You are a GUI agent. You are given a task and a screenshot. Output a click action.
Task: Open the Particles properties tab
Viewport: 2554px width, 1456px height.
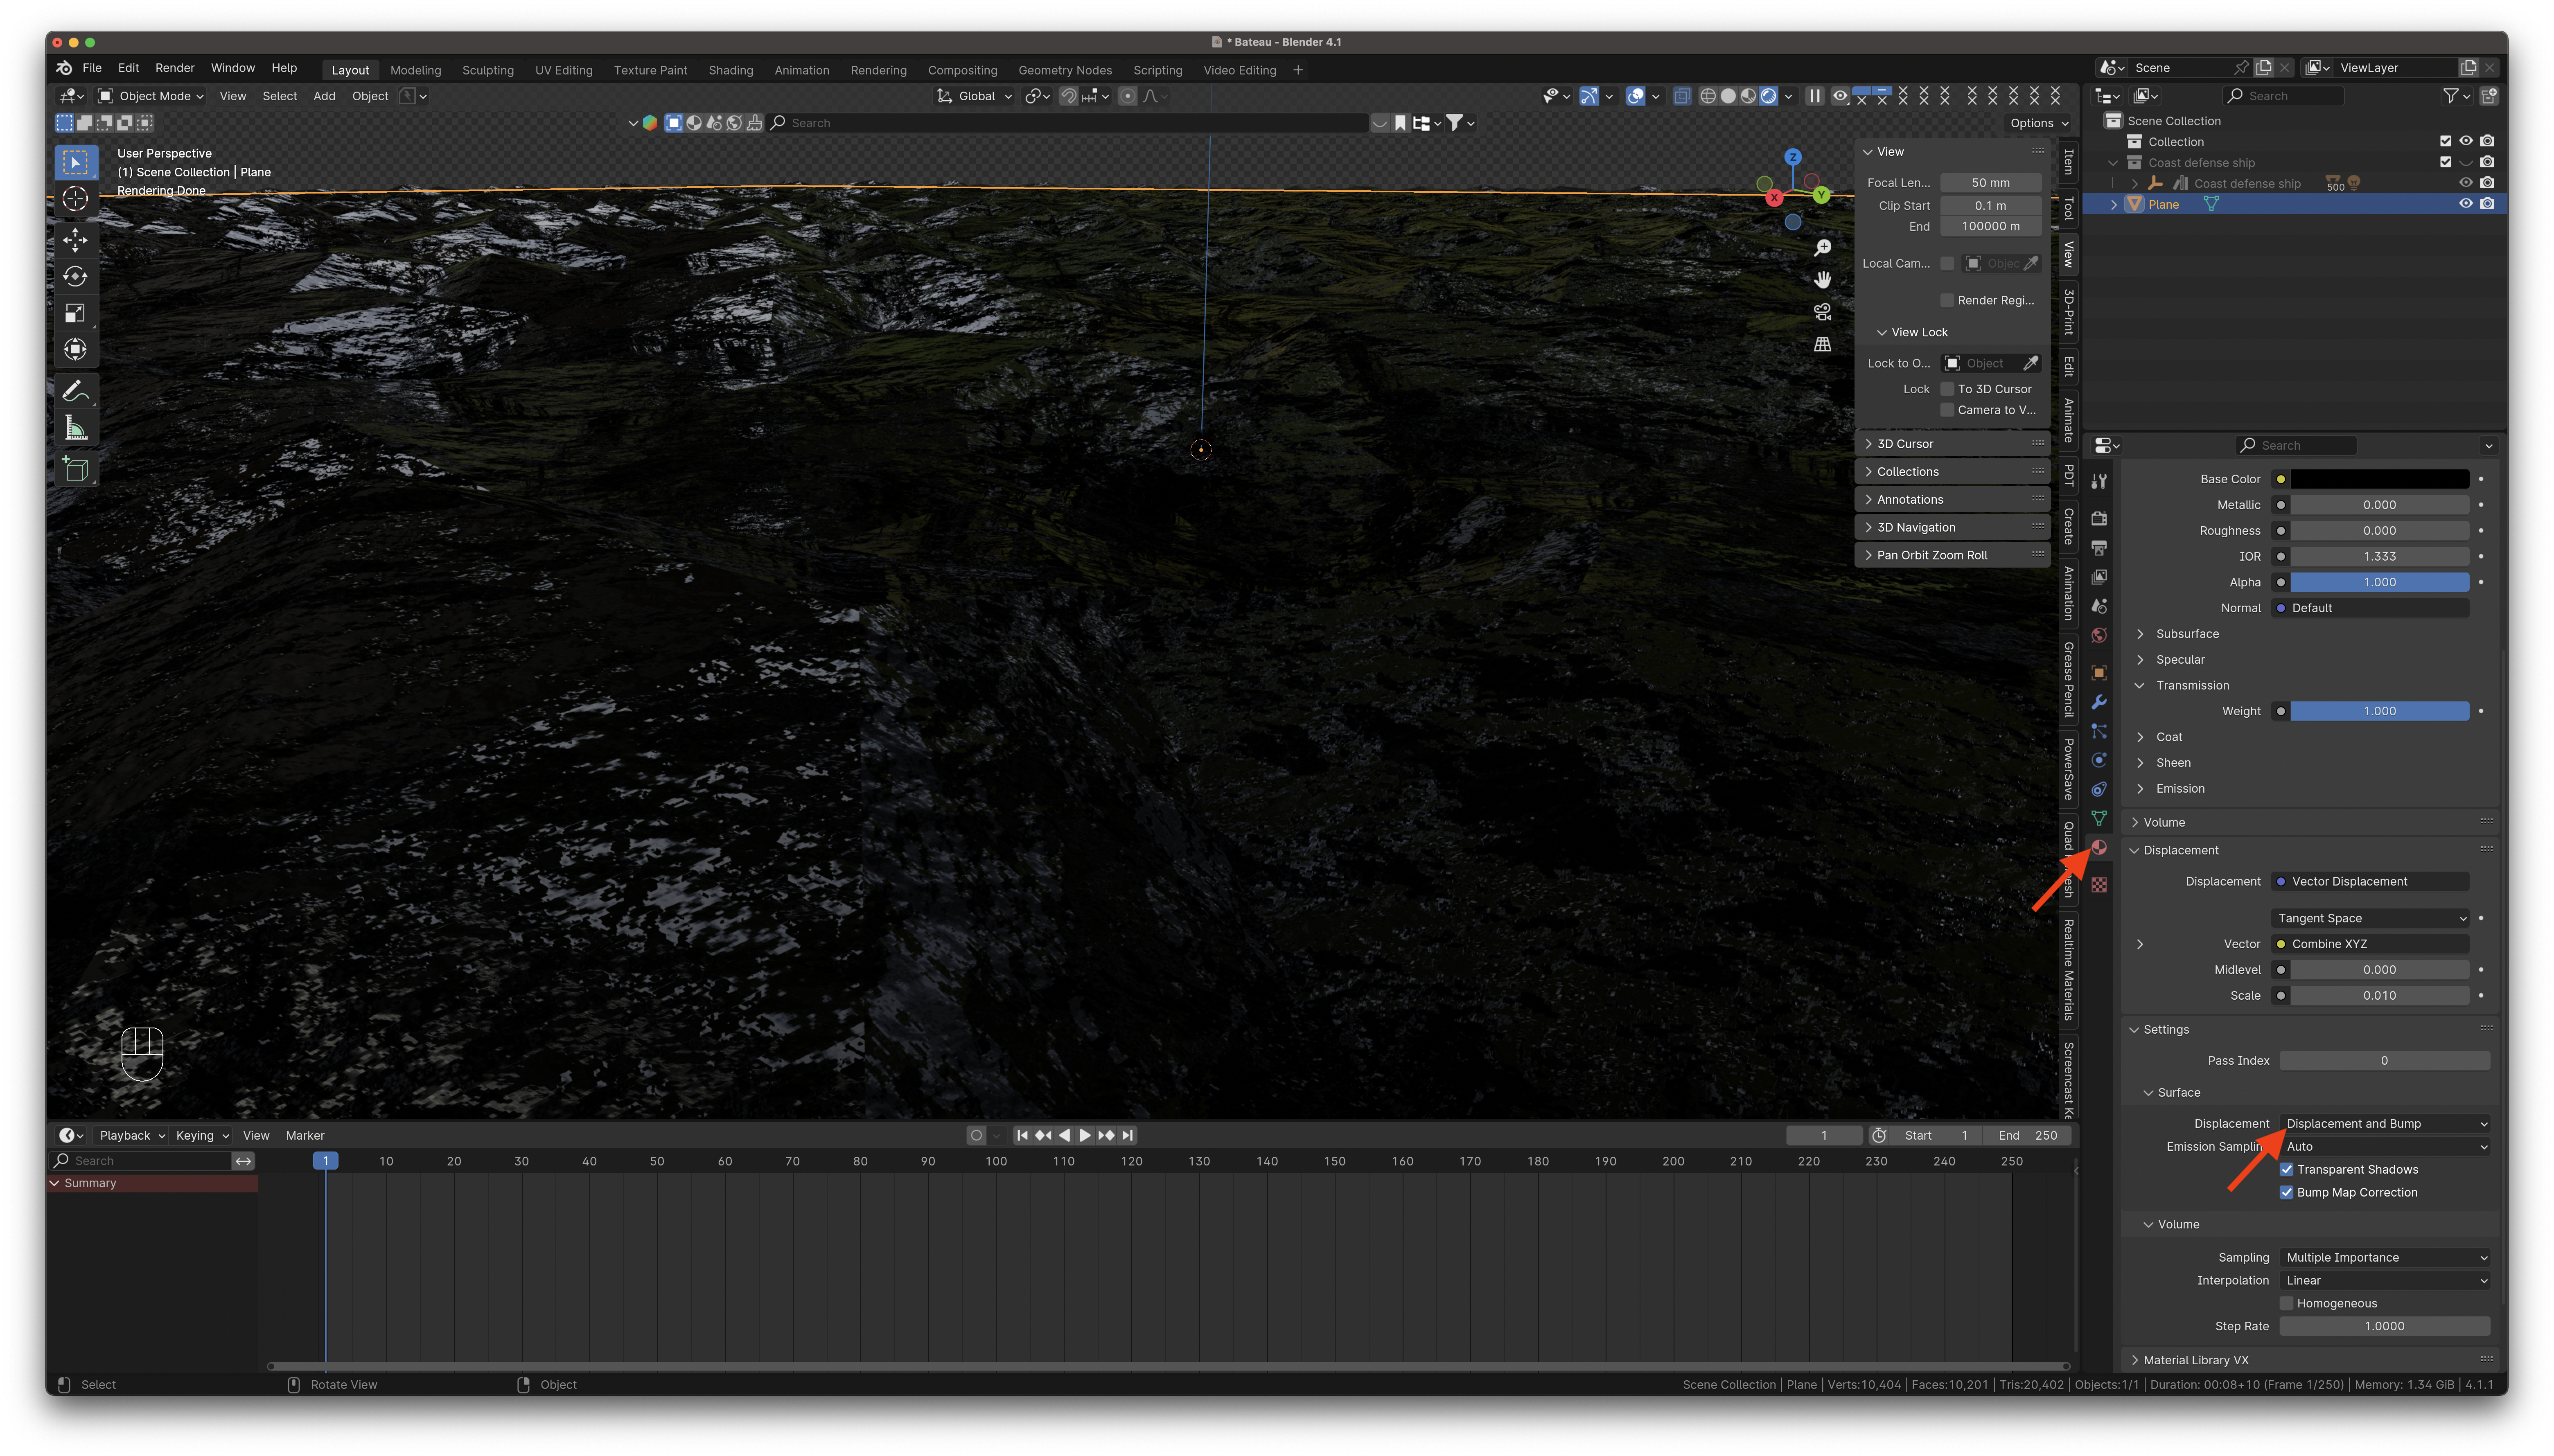coord(2099,731)
